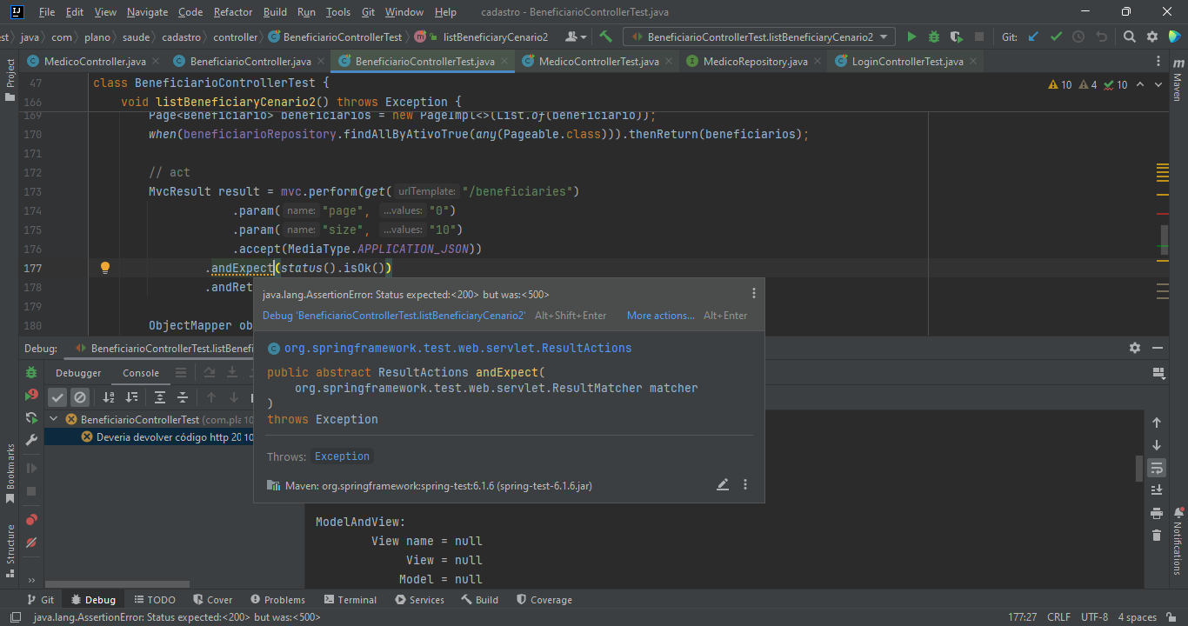Open Search Everywhere magnifier icon
The image size is (1188, 626).
pos(1129,37)
